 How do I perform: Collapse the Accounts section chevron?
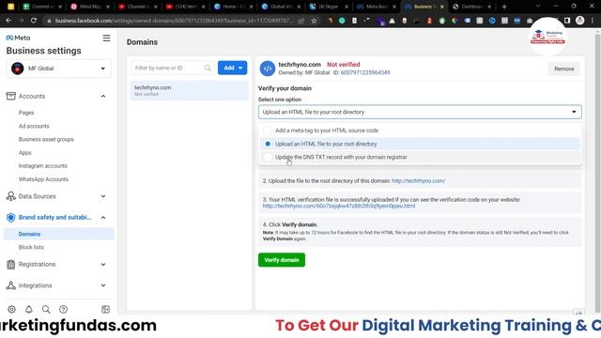103,96
